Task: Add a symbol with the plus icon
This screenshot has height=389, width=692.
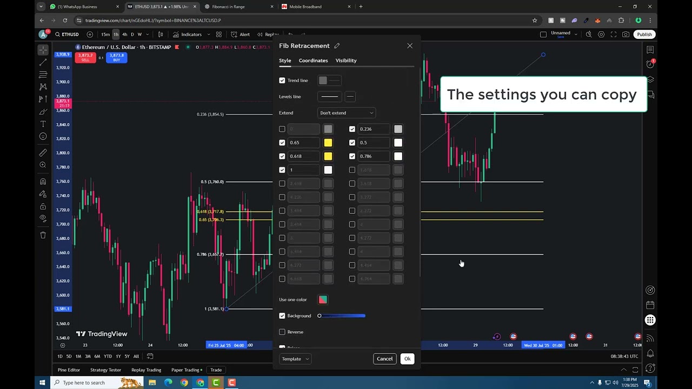Action: click(x=90, y=35)
